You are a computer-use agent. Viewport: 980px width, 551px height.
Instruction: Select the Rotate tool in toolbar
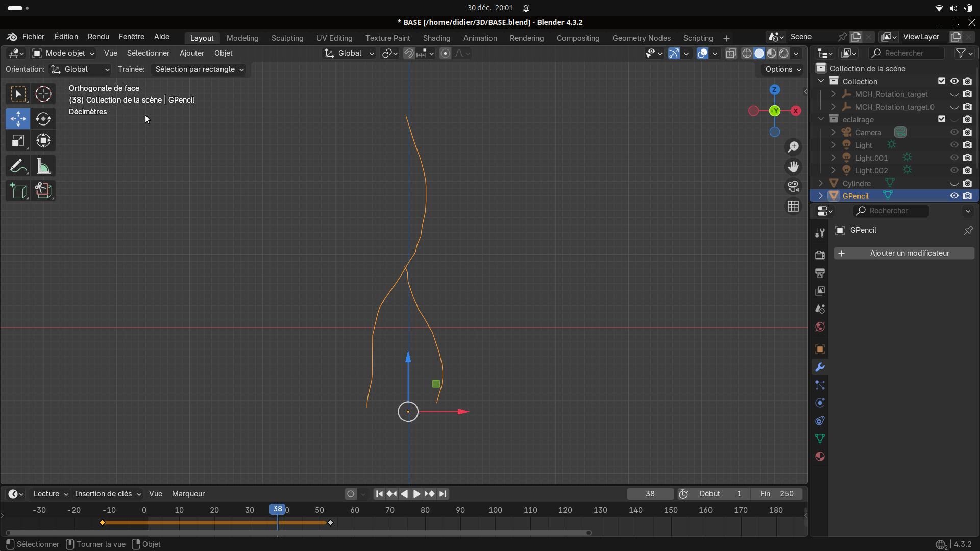43,119
